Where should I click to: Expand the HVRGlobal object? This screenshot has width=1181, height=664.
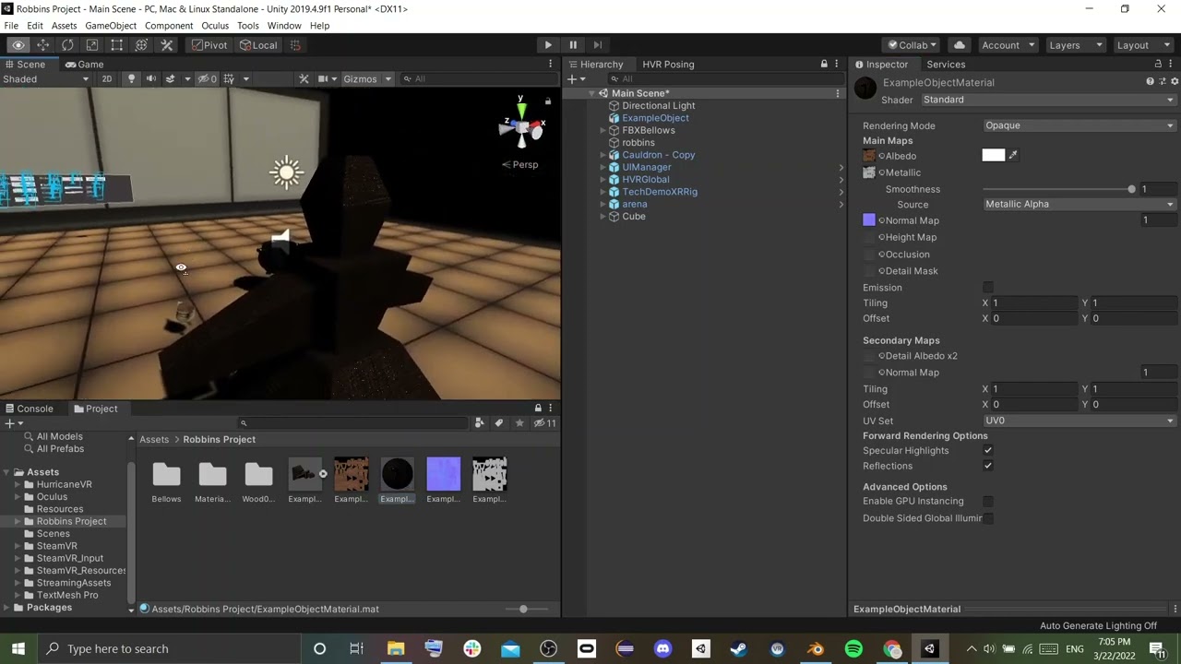click(602, 180)
